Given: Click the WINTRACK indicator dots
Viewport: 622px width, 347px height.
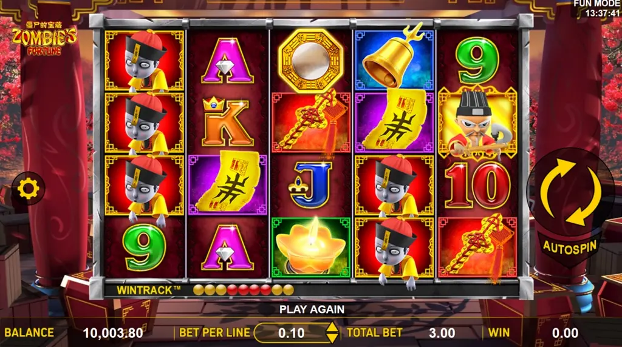Looking at the screenshot, I should click(x=244, y=291).
